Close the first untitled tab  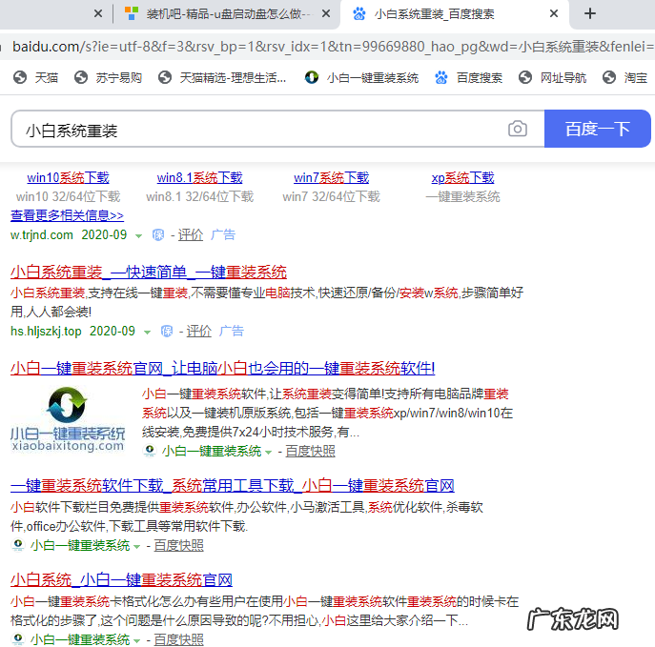click(98, 13)
